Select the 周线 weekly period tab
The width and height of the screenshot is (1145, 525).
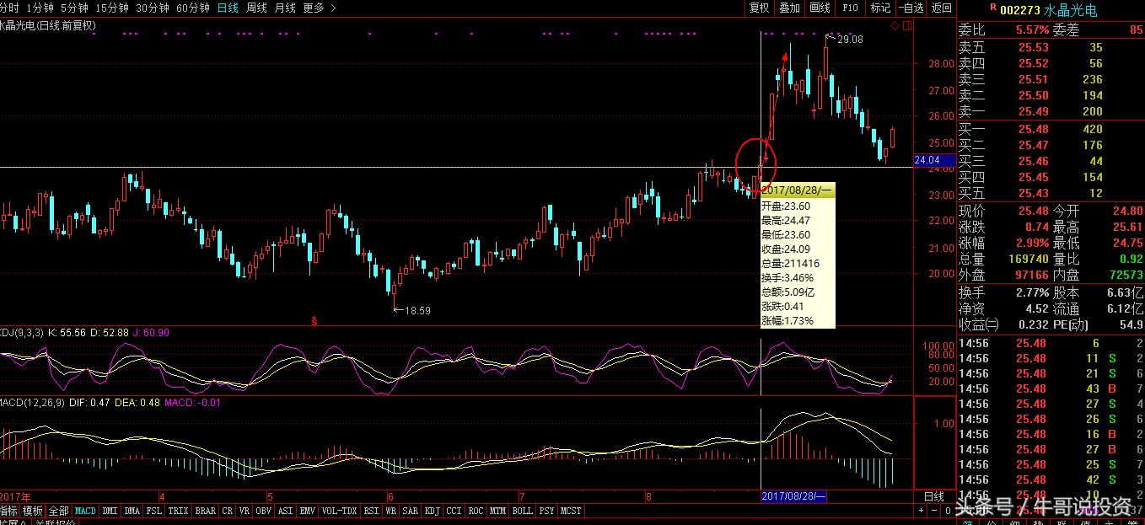point(256,8)
